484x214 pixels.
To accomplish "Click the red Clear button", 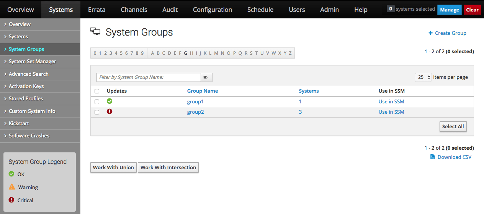I will coord(472,10).
